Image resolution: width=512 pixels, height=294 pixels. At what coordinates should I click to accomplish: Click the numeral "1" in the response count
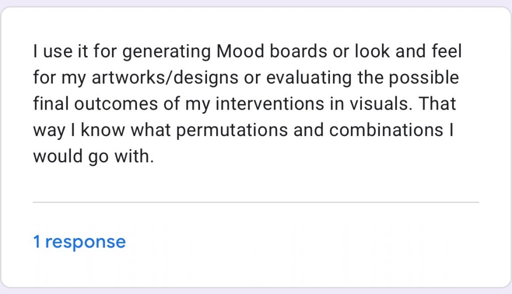[x=36, y=241]
